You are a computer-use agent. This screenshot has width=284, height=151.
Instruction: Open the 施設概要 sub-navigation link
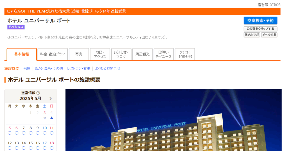pos(12,69)
